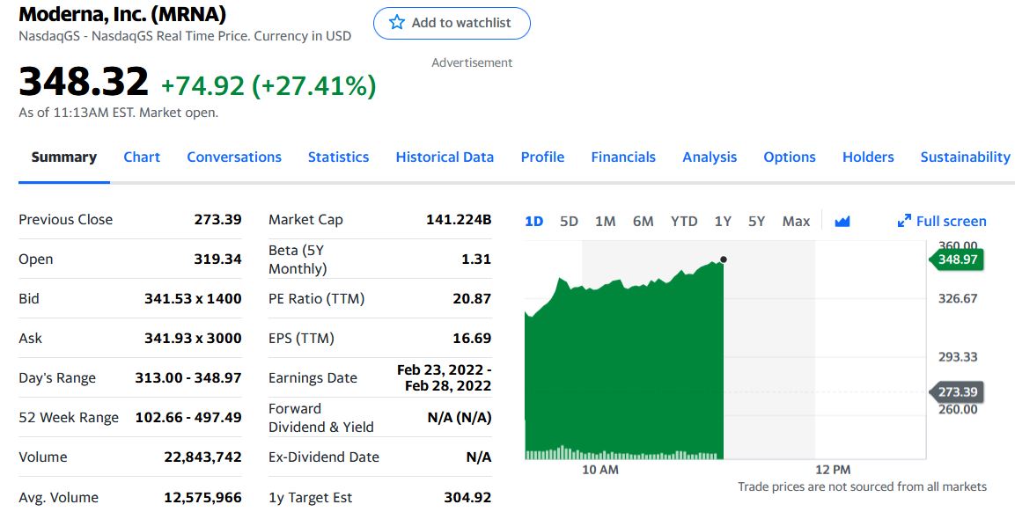Click the Previous Close value 273.39
This screenshot has width=1015, height=519.
(x=217, y=219)
